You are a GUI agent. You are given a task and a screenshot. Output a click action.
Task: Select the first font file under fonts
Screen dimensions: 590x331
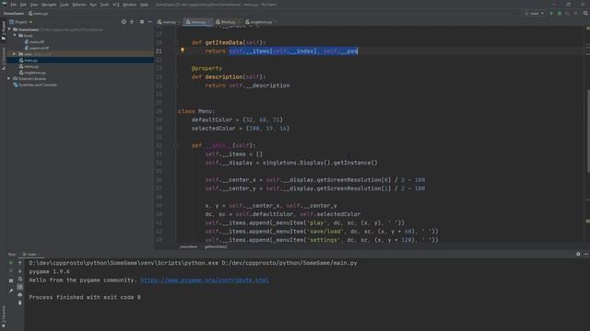(x=36, y=41)
